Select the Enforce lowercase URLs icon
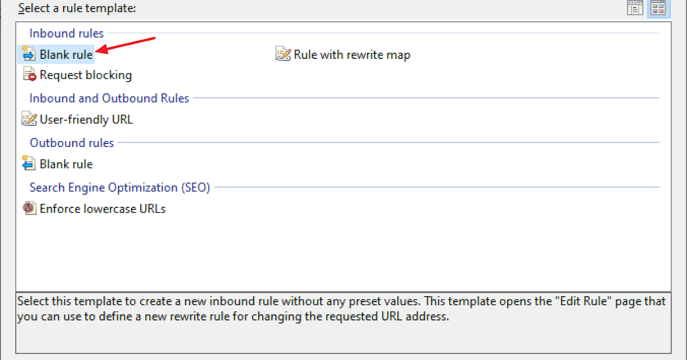 [29, 209]
